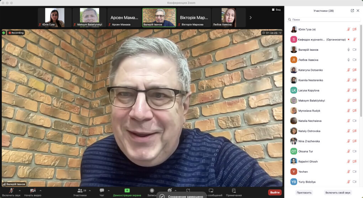Click the green encryption shield icon
Screen dimensions: 363x198
pos(4,33)
